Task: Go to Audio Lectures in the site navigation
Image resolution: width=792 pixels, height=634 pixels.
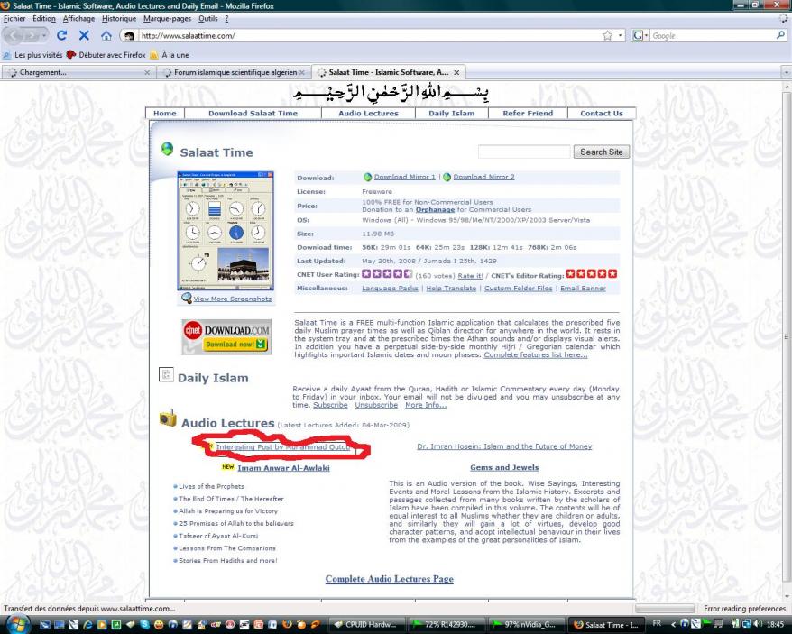Action: [x=368, y=113]
